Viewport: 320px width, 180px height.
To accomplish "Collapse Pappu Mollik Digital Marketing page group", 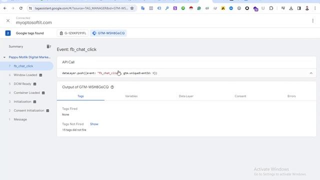I will (4, 57).
